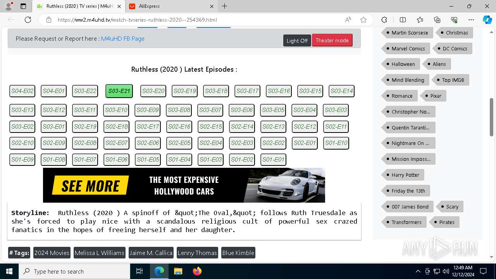
Task: Select episode S03-E14
Action: 342,91
